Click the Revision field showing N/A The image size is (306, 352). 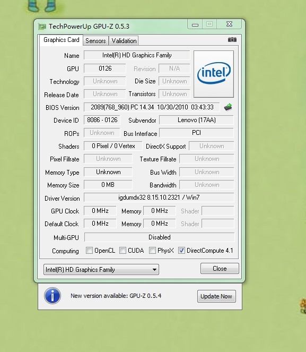pyautogui.click(x=174, y=68)
